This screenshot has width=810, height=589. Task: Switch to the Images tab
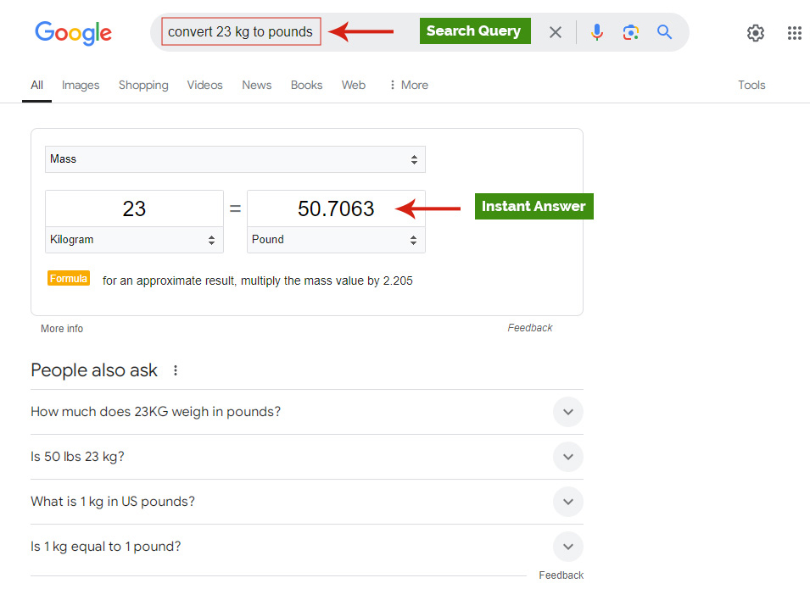(81, 85)
